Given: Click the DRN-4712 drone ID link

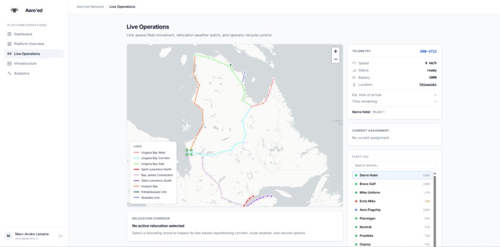Looking at the screenshot, I should (428, 51).
